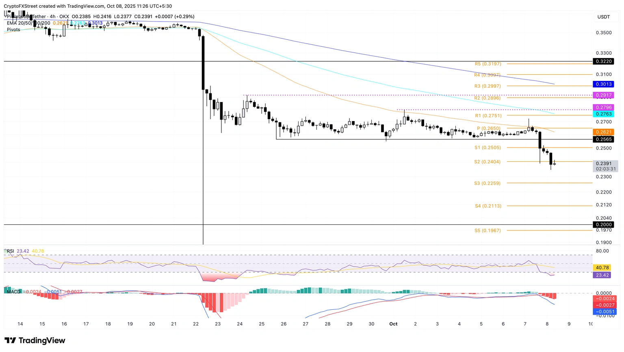Select the cyan 0.2763 EMA price tag

[x=603, y=114]
